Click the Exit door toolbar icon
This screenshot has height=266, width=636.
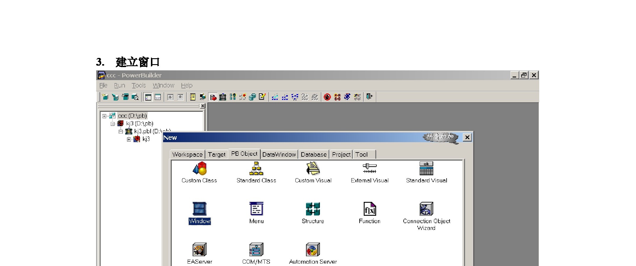pyautogui.click(x=370, y=97)
